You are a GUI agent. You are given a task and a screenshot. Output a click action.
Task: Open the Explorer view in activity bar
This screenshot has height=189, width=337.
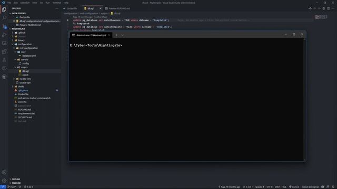pos(4,9)
